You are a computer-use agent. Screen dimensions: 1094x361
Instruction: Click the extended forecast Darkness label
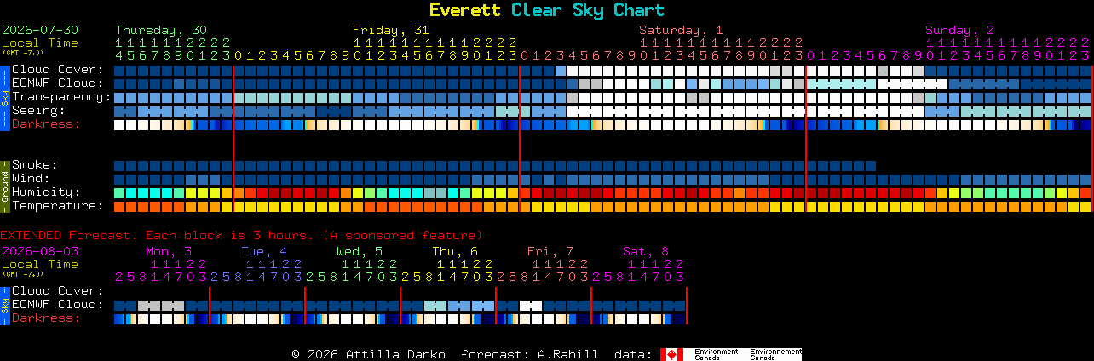[46, 318]
